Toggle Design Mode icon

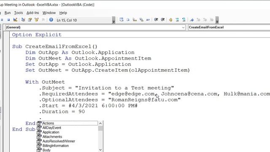click(x=15, y=20)
